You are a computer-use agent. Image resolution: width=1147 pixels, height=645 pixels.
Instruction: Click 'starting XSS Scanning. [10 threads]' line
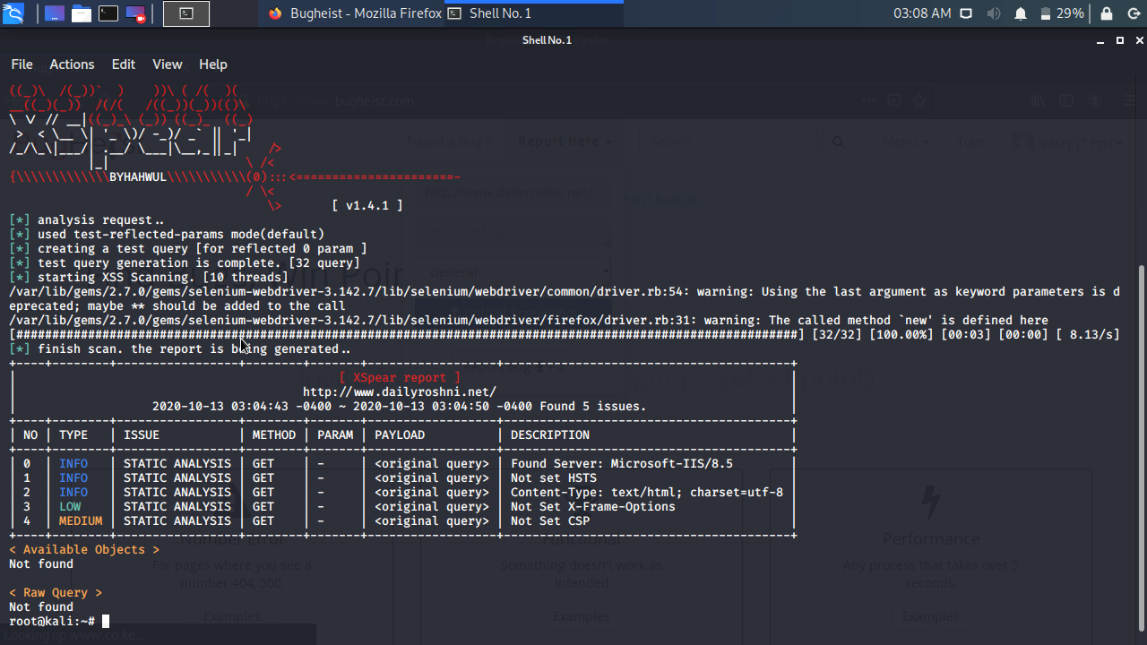(163, 277)
